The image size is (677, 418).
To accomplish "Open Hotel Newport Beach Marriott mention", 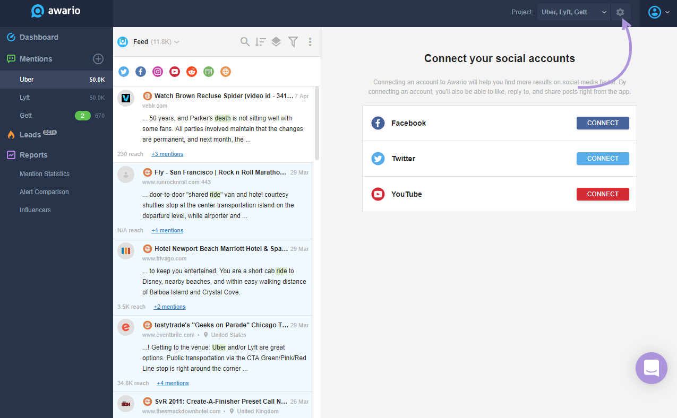I will tap(221, 249).
